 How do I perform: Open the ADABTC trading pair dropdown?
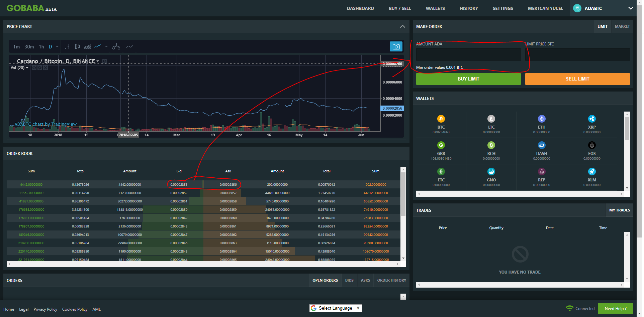(631, 8)
